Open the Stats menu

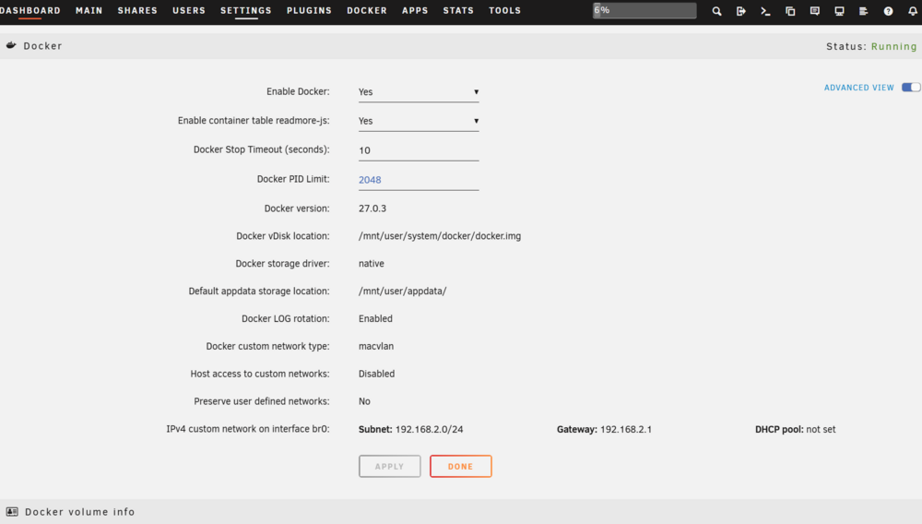tap(458, 10)
